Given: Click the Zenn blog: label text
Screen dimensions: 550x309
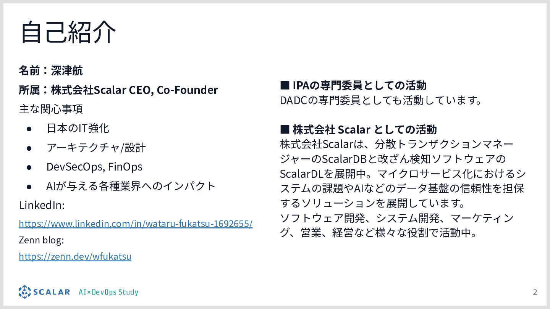Looking at the screenshot, I should point(41,240).
